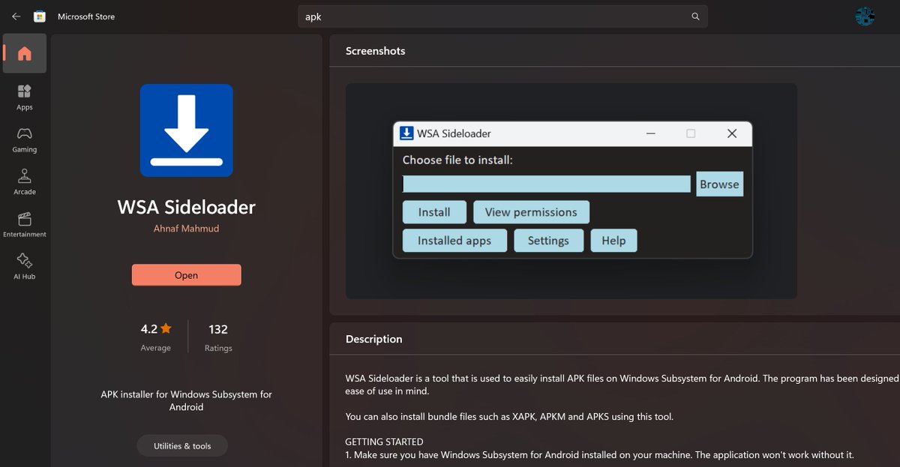Open the WSA Sideloader app
Viewport: 900px width, 467px height.
pos(187,275)
